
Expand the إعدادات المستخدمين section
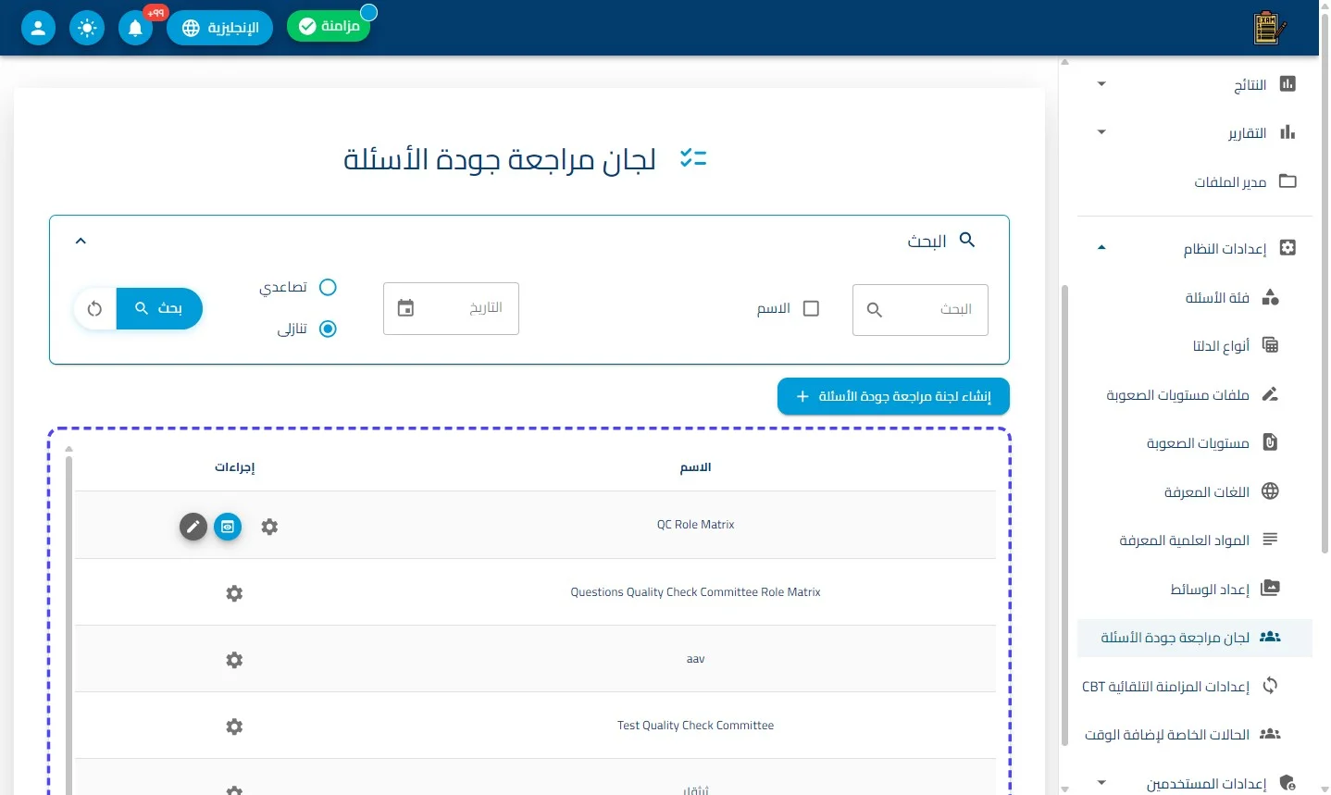(1101, 783)
